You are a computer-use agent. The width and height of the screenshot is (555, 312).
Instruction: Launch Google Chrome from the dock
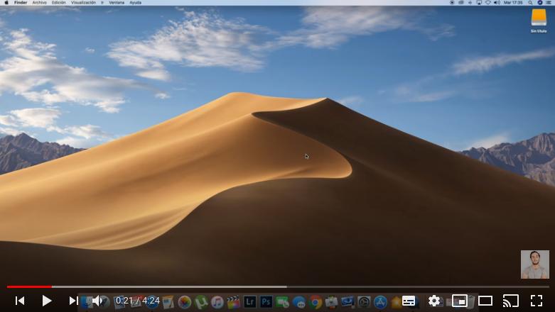pyautogui.click(x=316, y=302)
